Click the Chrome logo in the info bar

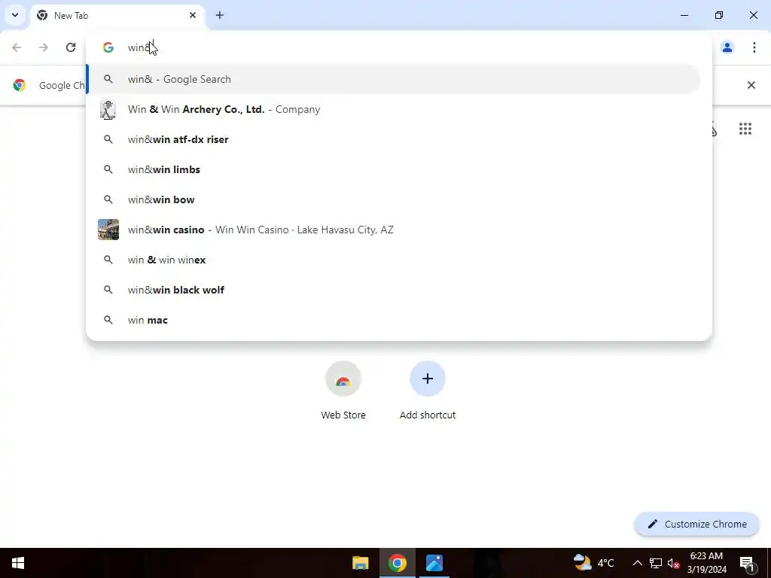click(x=20, y=85)
